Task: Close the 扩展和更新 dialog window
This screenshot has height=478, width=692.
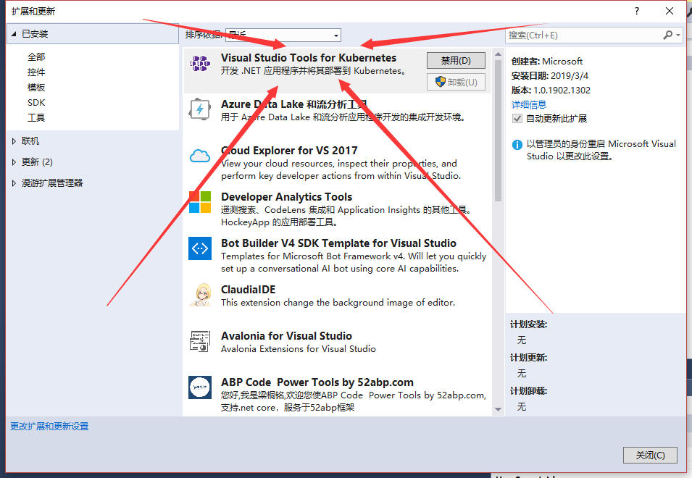Action: click(670, 11)
